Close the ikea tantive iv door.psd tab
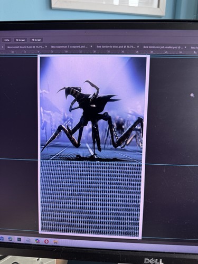 click(138, 47)
